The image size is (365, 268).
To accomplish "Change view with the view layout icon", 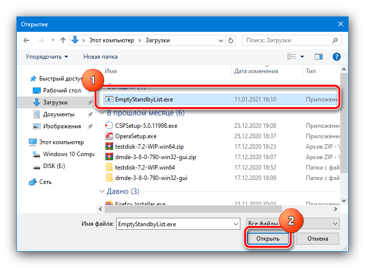I will click(x=292, y=57).
